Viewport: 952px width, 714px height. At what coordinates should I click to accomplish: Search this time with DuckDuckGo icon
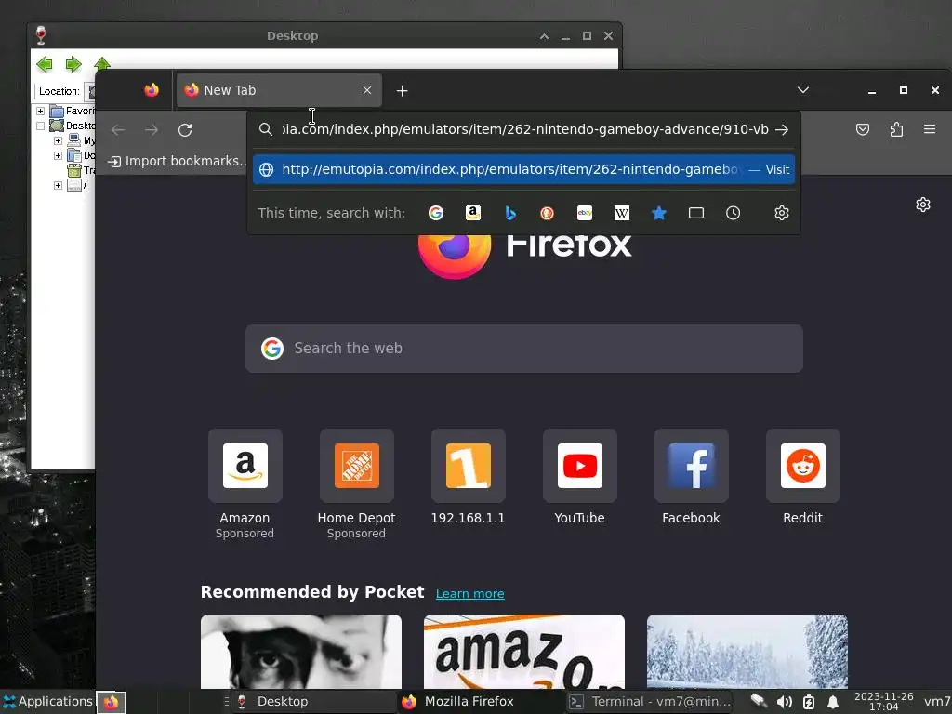pos(547,213)
